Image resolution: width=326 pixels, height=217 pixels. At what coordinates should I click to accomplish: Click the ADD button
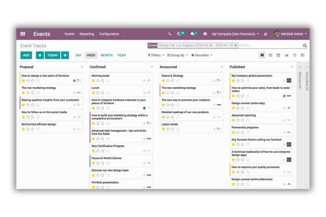tap(26, 55)
